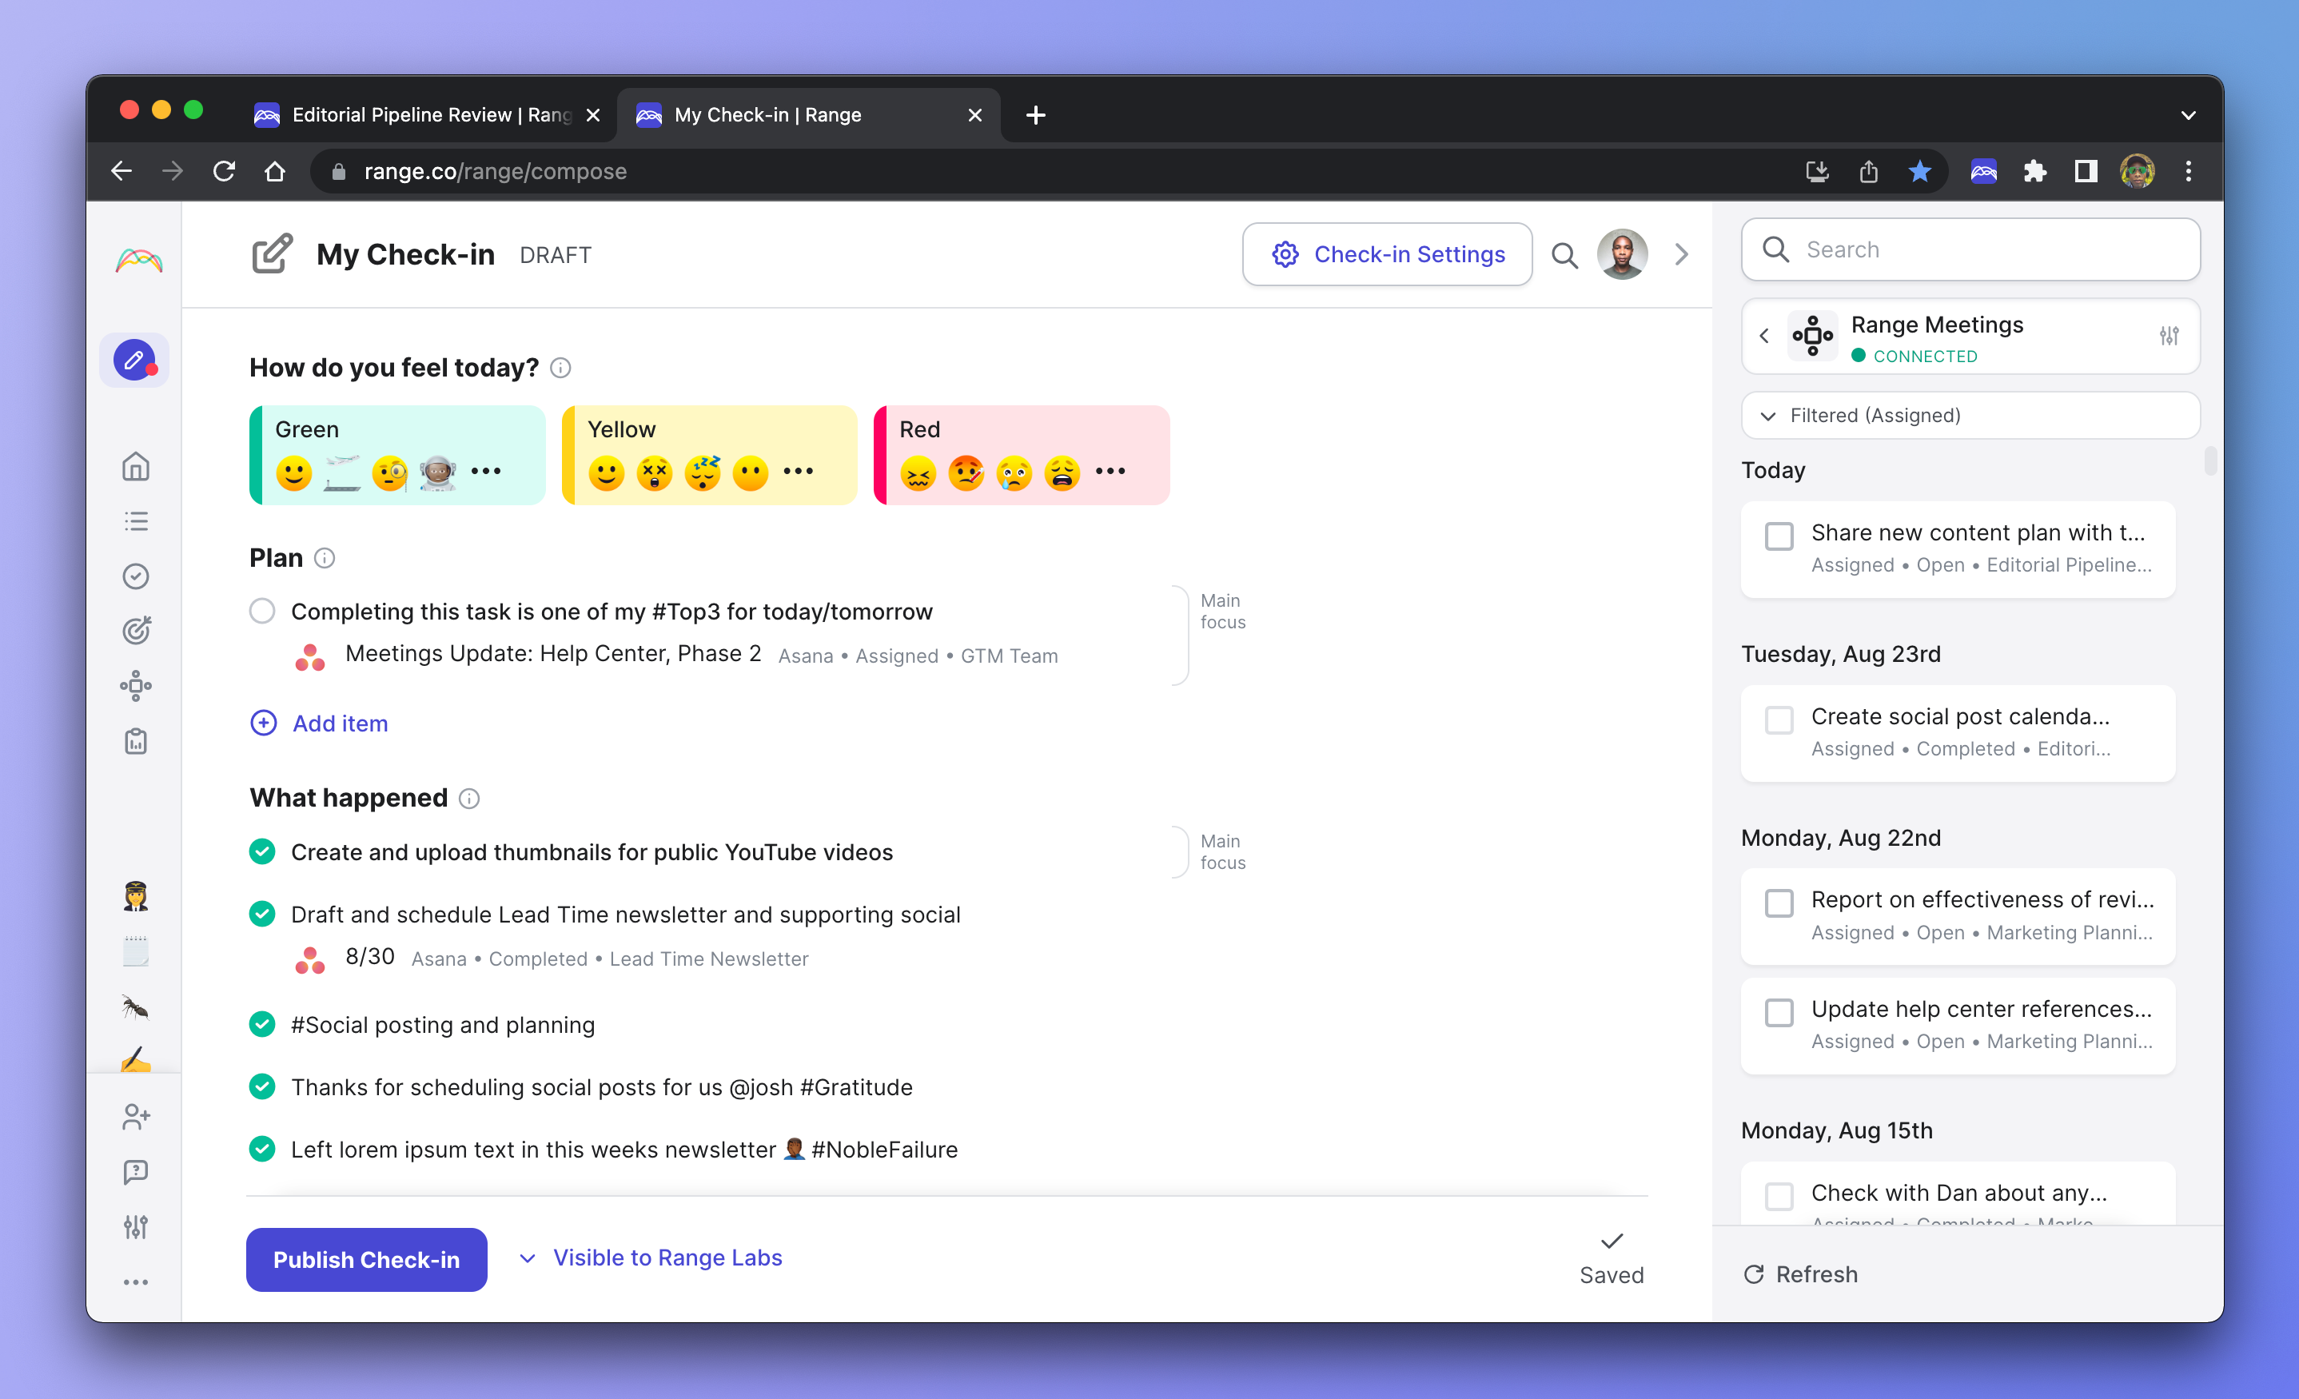Click the search magnifier next to Check-in Settings
The width and height of the screenshot is (2299, 1399).
coord(1564,255)
